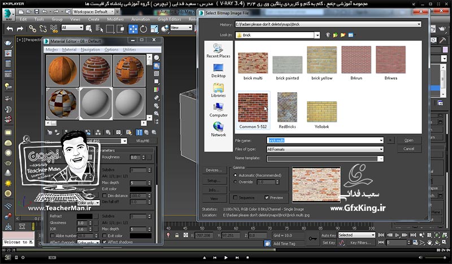Image resolution: width=452 pixels, height=264 pixels.
Task: Open the Files of type dropdown
Action: (381, 149)
